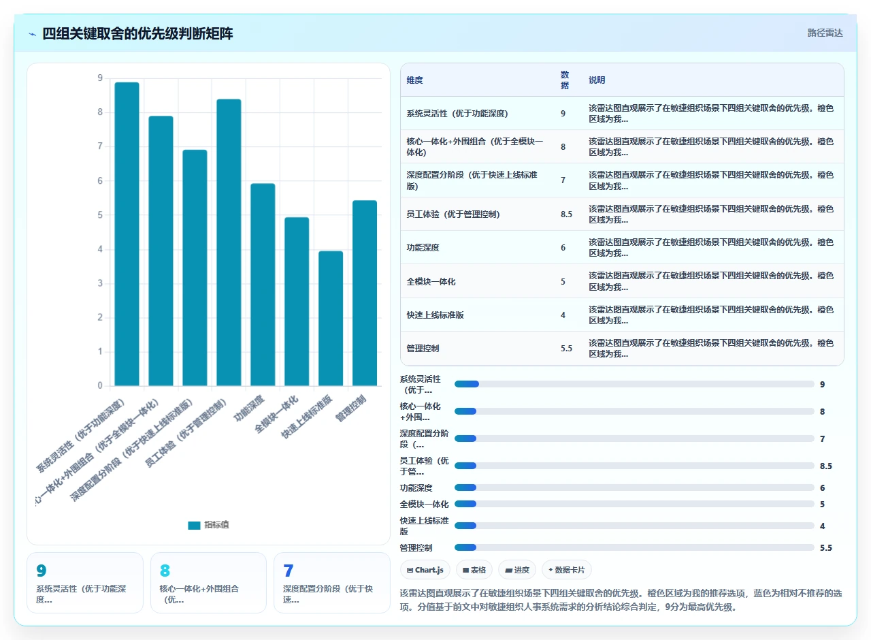Open the stat card showing 9
This screenshot has width=871, height=640.
pyautogui.click(x=85, y=583)
